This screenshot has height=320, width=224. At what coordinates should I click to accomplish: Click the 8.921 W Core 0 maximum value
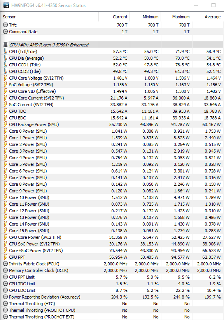click(182, 131)
